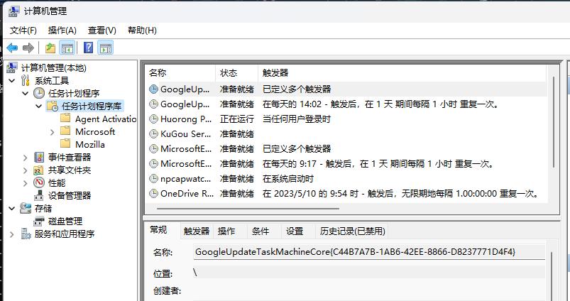The image size is (570, 301).
Task: Click the Forward arrow toolbar icon
Action: pos(28,48)
